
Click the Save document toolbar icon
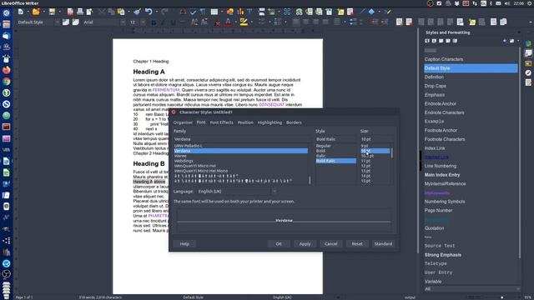pos(52,12)
